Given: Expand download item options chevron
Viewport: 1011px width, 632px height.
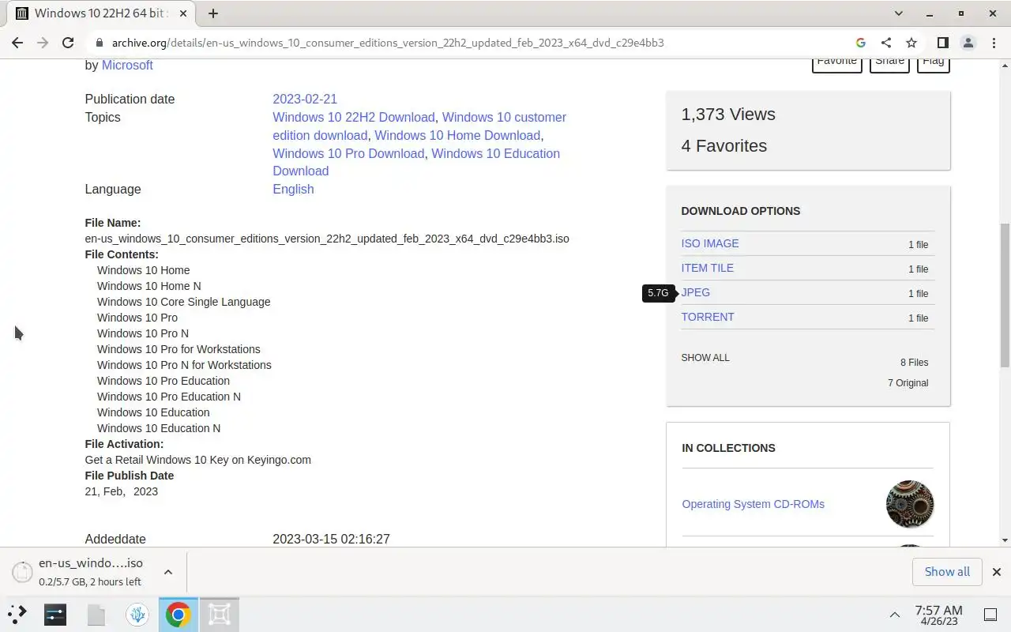Looking at the screenshot, I should coord(168,572).
